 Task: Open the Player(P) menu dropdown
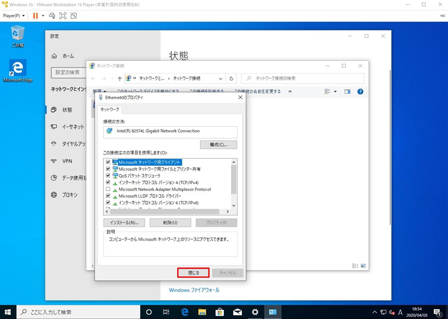tap(14, 16)
